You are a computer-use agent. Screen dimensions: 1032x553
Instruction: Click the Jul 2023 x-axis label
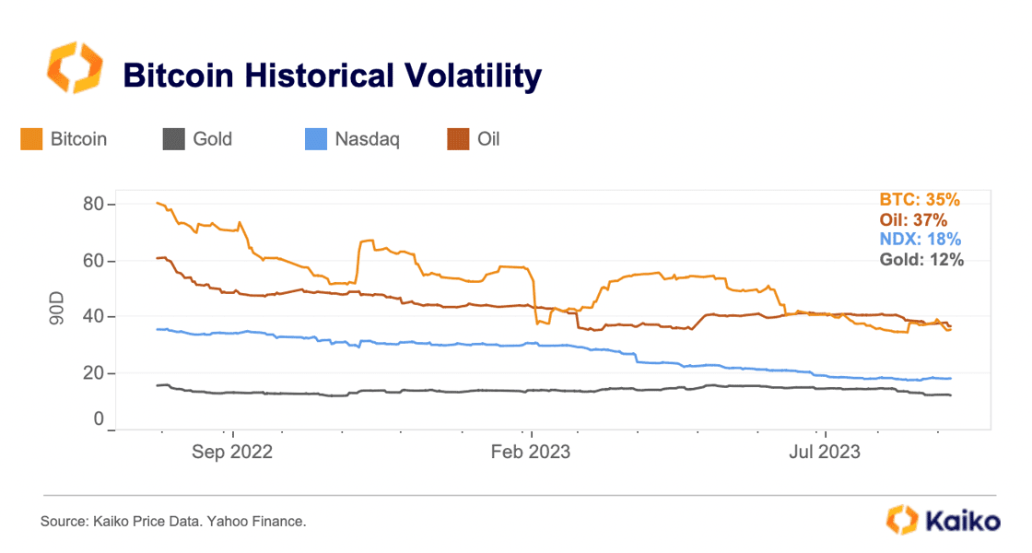pos(826,453)
